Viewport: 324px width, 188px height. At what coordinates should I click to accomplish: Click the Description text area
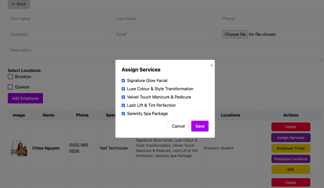pos(165,53)
